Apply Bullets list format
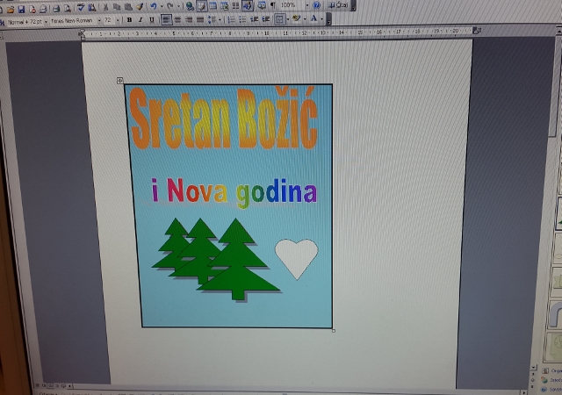562x395 pixels. coord(242,19)
